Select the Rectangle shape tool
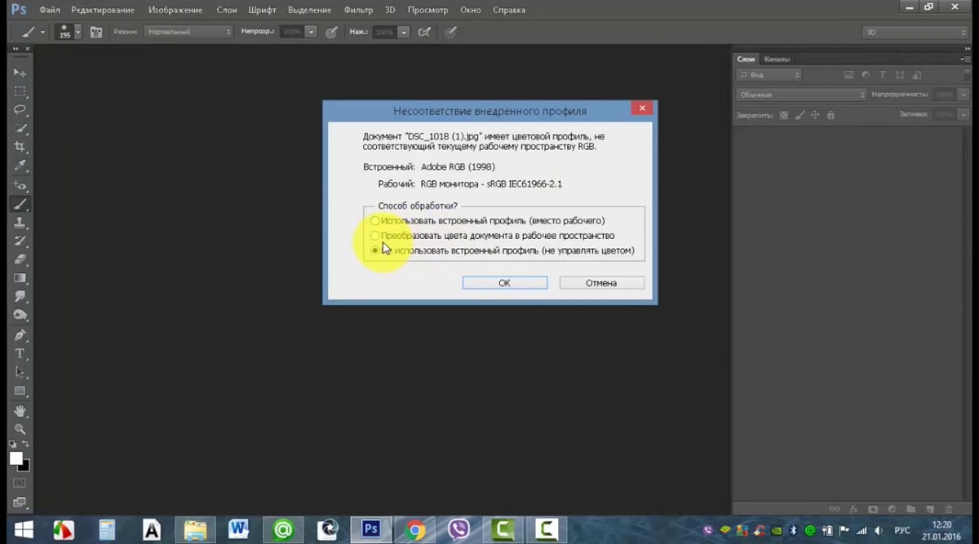979x544 pixels. coord(20,391)
